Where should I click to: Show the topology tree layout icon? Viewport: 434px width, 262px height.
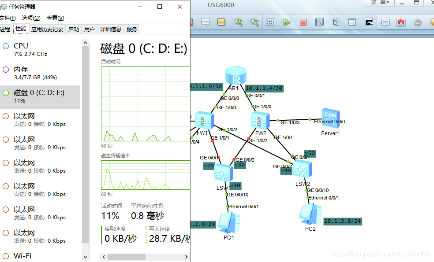(x=336, y=22)
